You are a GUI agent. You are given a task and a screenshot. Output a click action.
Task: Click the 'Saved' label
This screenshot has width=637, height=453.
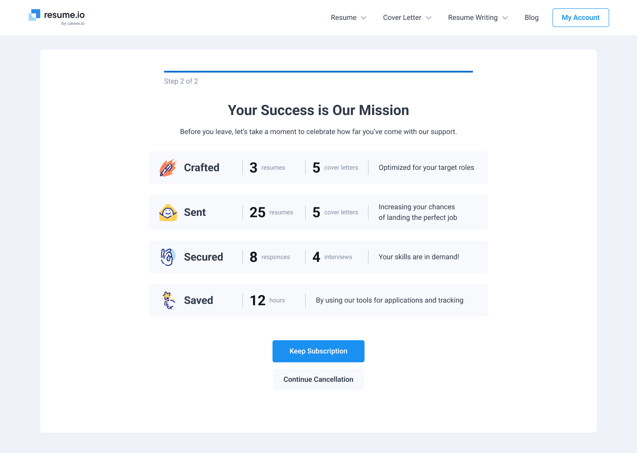pos(199,300)
